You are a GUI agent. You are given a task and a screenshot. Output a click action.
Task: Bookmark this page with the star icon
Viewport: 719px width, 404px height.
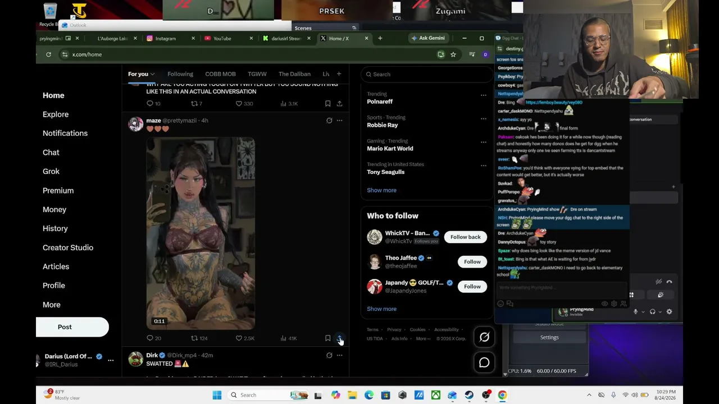pos(453,54)
